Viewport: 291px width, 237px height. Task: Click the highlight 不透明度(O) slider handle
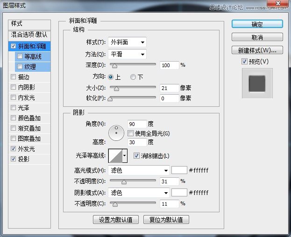124,182
